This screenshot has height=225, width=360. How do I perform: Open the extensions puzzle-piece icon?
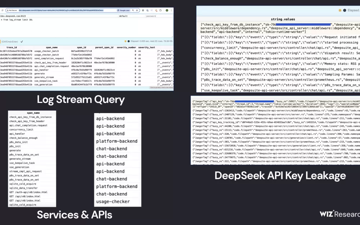(161, 10)
